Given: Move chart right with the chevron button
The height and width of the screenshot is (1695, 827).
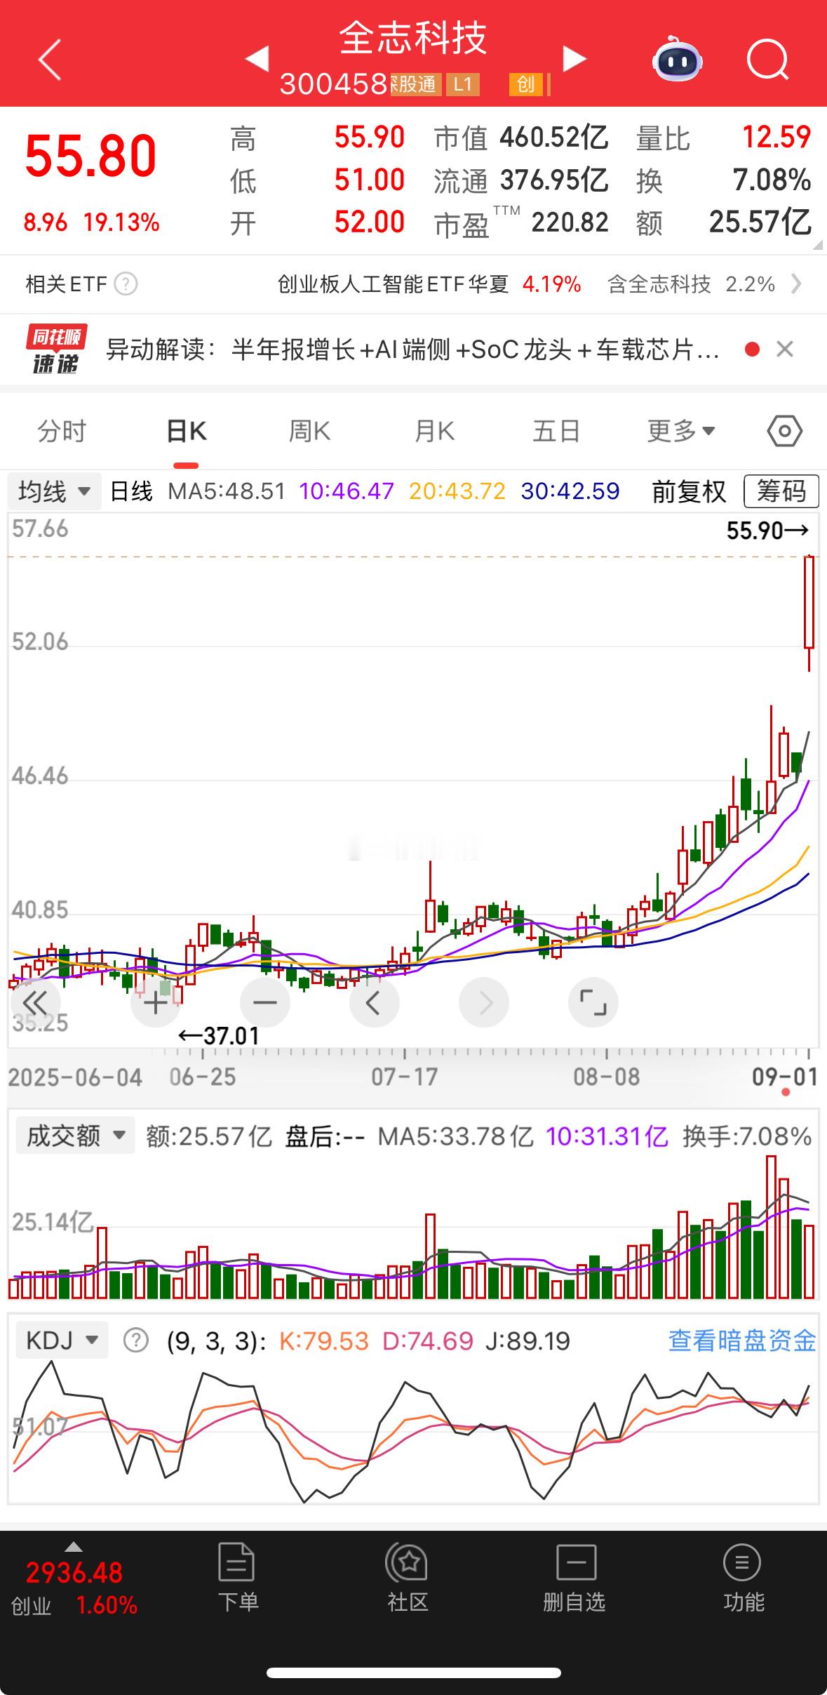Looking at the screenshot, I should [x=484, y=1003].
